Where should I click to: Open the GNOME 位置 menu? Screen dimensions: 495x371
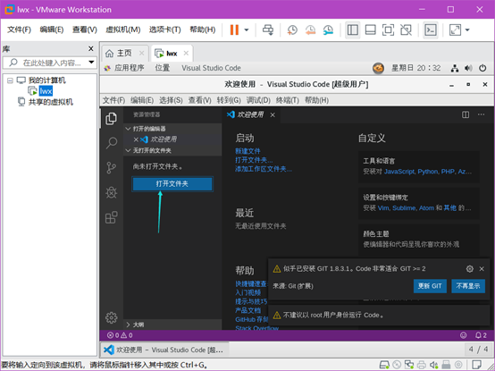pos(163,68)
